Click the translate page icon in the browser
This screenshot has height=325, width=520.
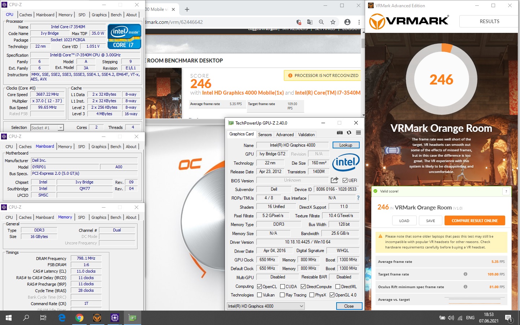[310, 22]
